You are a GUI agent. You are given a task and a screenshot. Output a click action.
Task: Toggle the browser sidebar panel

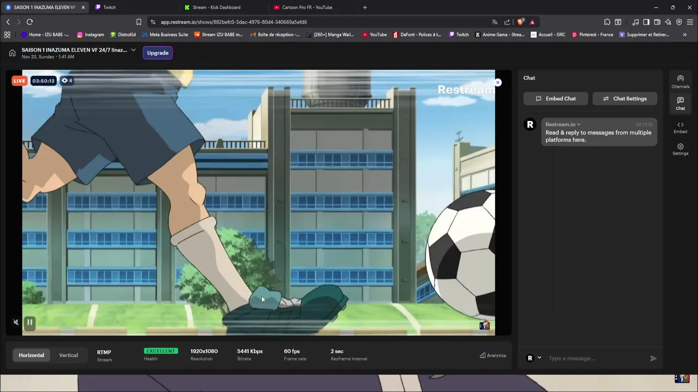(646, 22)
